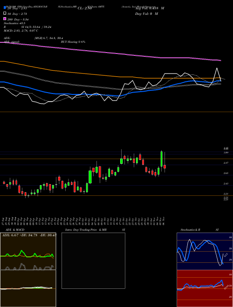Click the 'Intra Day Trading Price & MR' title
This screenshot has height=307, width=233.
point(86,230)
